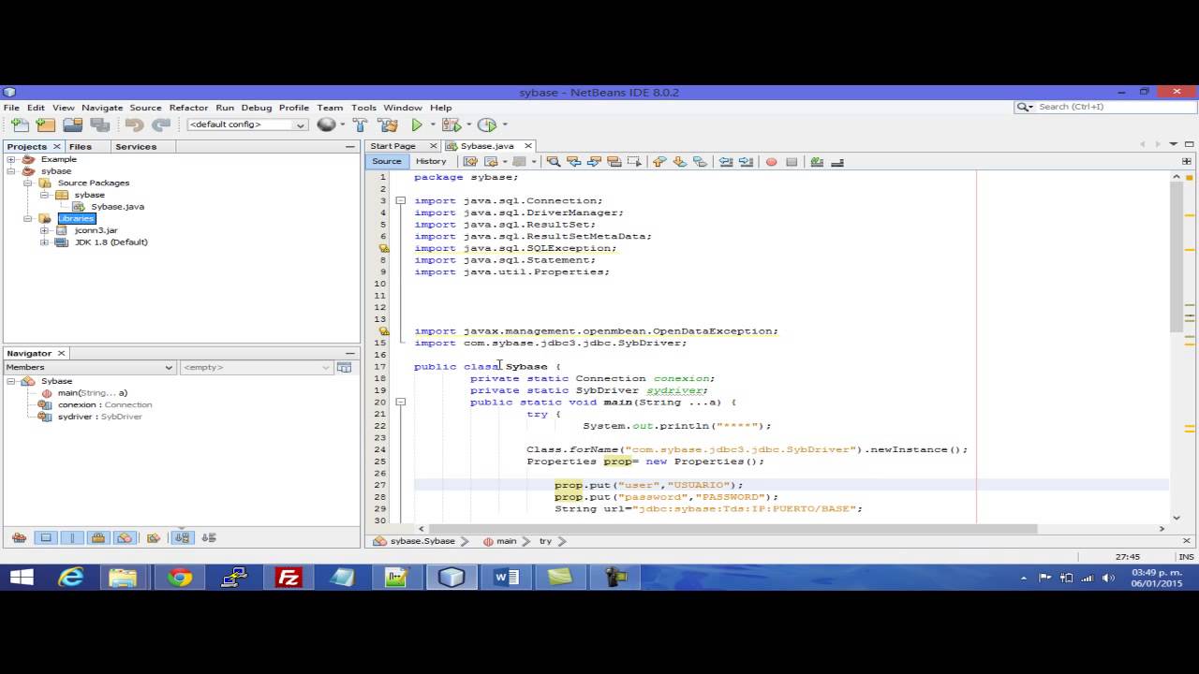Image resolution: width=1199 pixels, height=674 pixels.
Task: Toggle Show Static Members filter in Navigator
Action: [x=72, y=537]
